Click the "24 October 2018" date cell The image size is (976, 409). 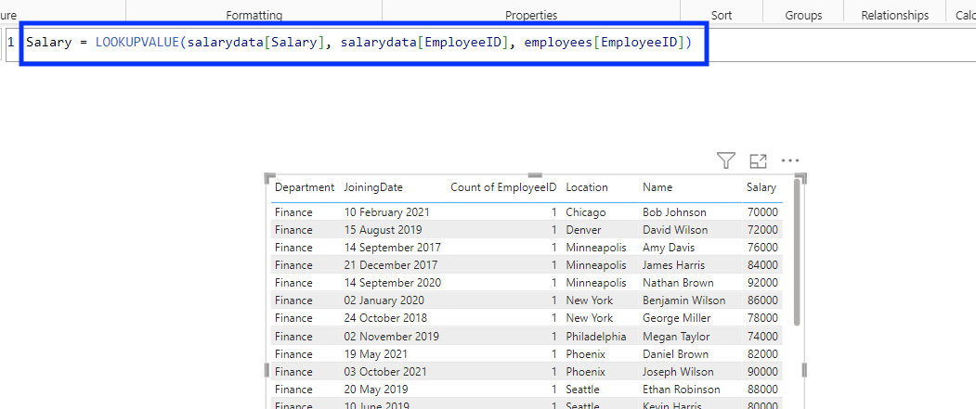tap(386, 317)
